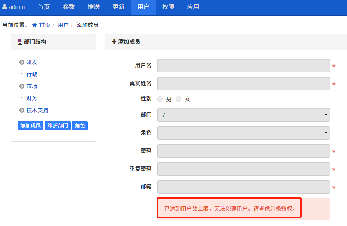Viewport: 347px width, 226px height.
Task: Click the 角色 button in sidebar
Action: 80,126
